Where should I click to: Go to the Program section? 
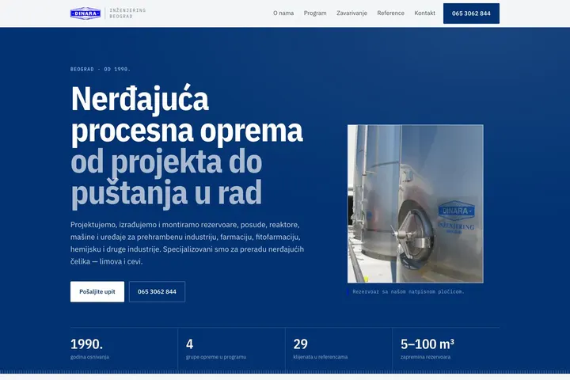(315, 13)
